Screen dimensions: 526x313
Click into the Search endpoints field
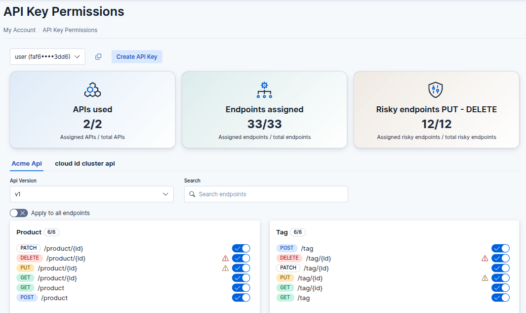[266, 194]
